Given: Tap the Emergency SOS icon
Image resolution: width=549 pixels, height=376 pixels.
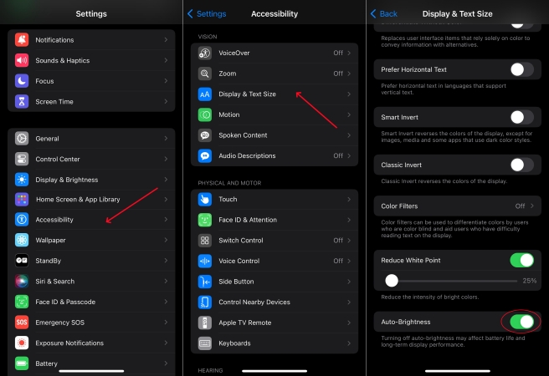Looking at the screenshot, I should 22,323.
